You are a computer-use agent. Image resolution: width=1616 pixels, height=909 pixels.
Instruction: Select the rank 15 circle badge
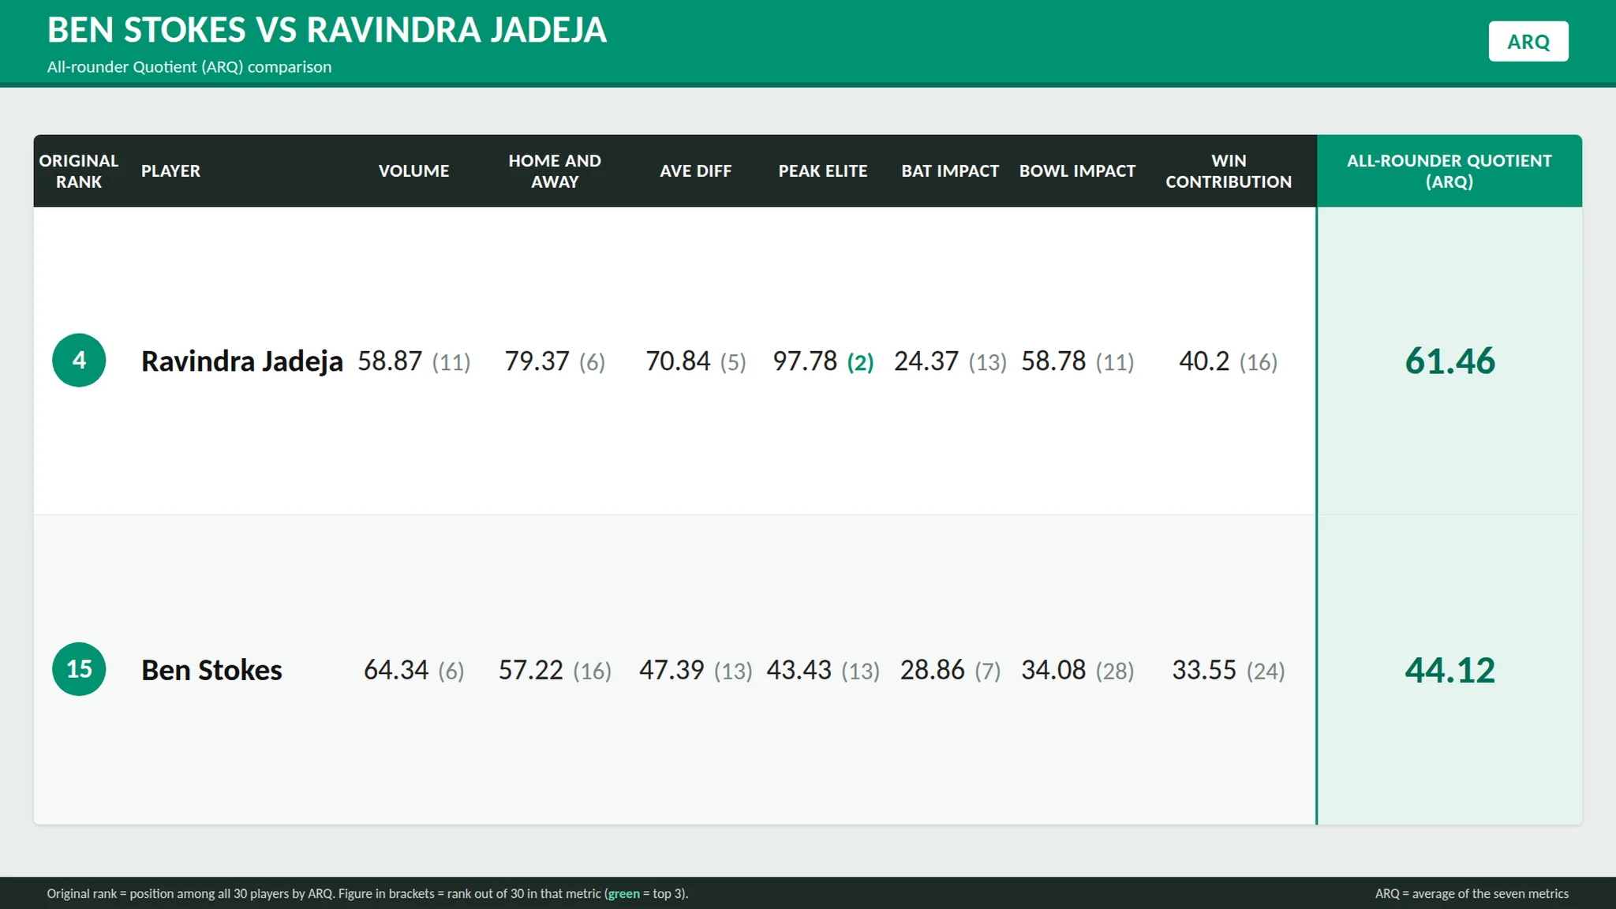click(79, 669)
